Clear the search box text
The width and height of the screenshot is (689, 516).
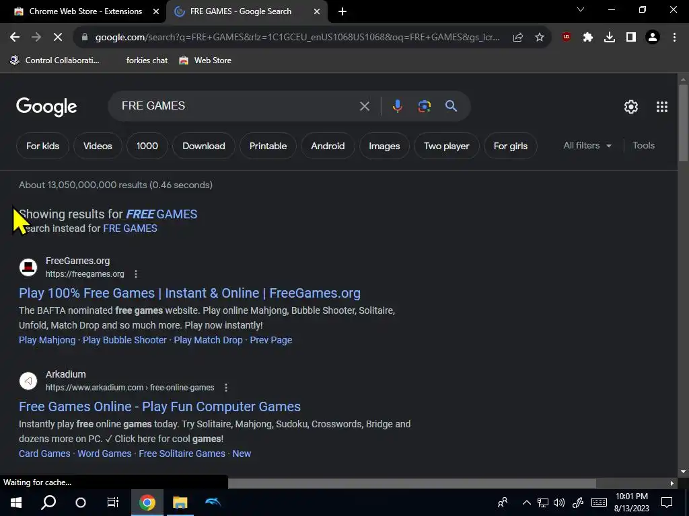tap(364, 106)
